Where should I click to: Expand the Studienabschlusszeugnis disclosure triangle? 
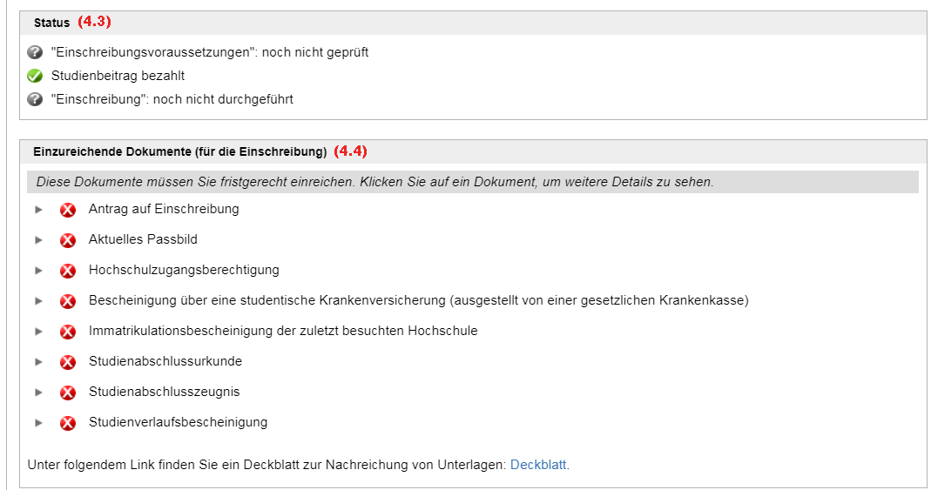(x=38, y=393)
